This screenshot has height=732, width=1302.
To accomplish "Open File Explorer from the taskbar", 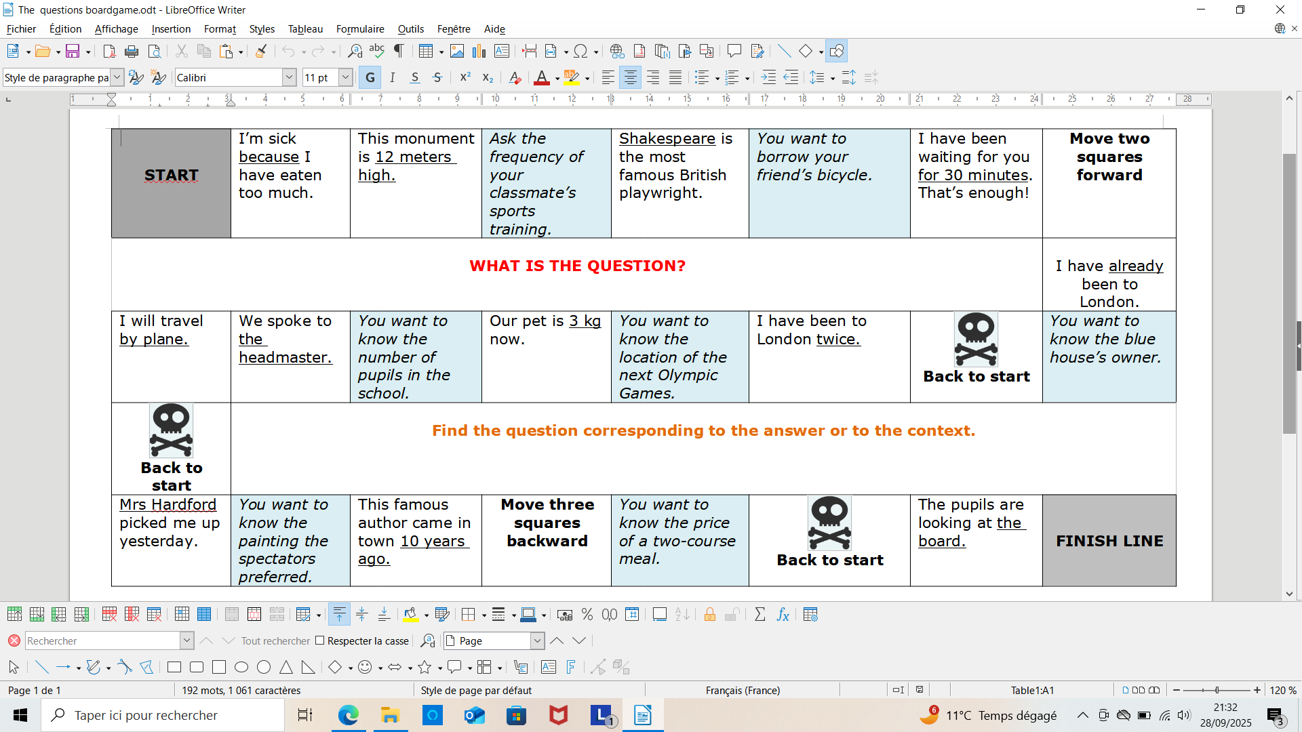I will coord(390,715).
